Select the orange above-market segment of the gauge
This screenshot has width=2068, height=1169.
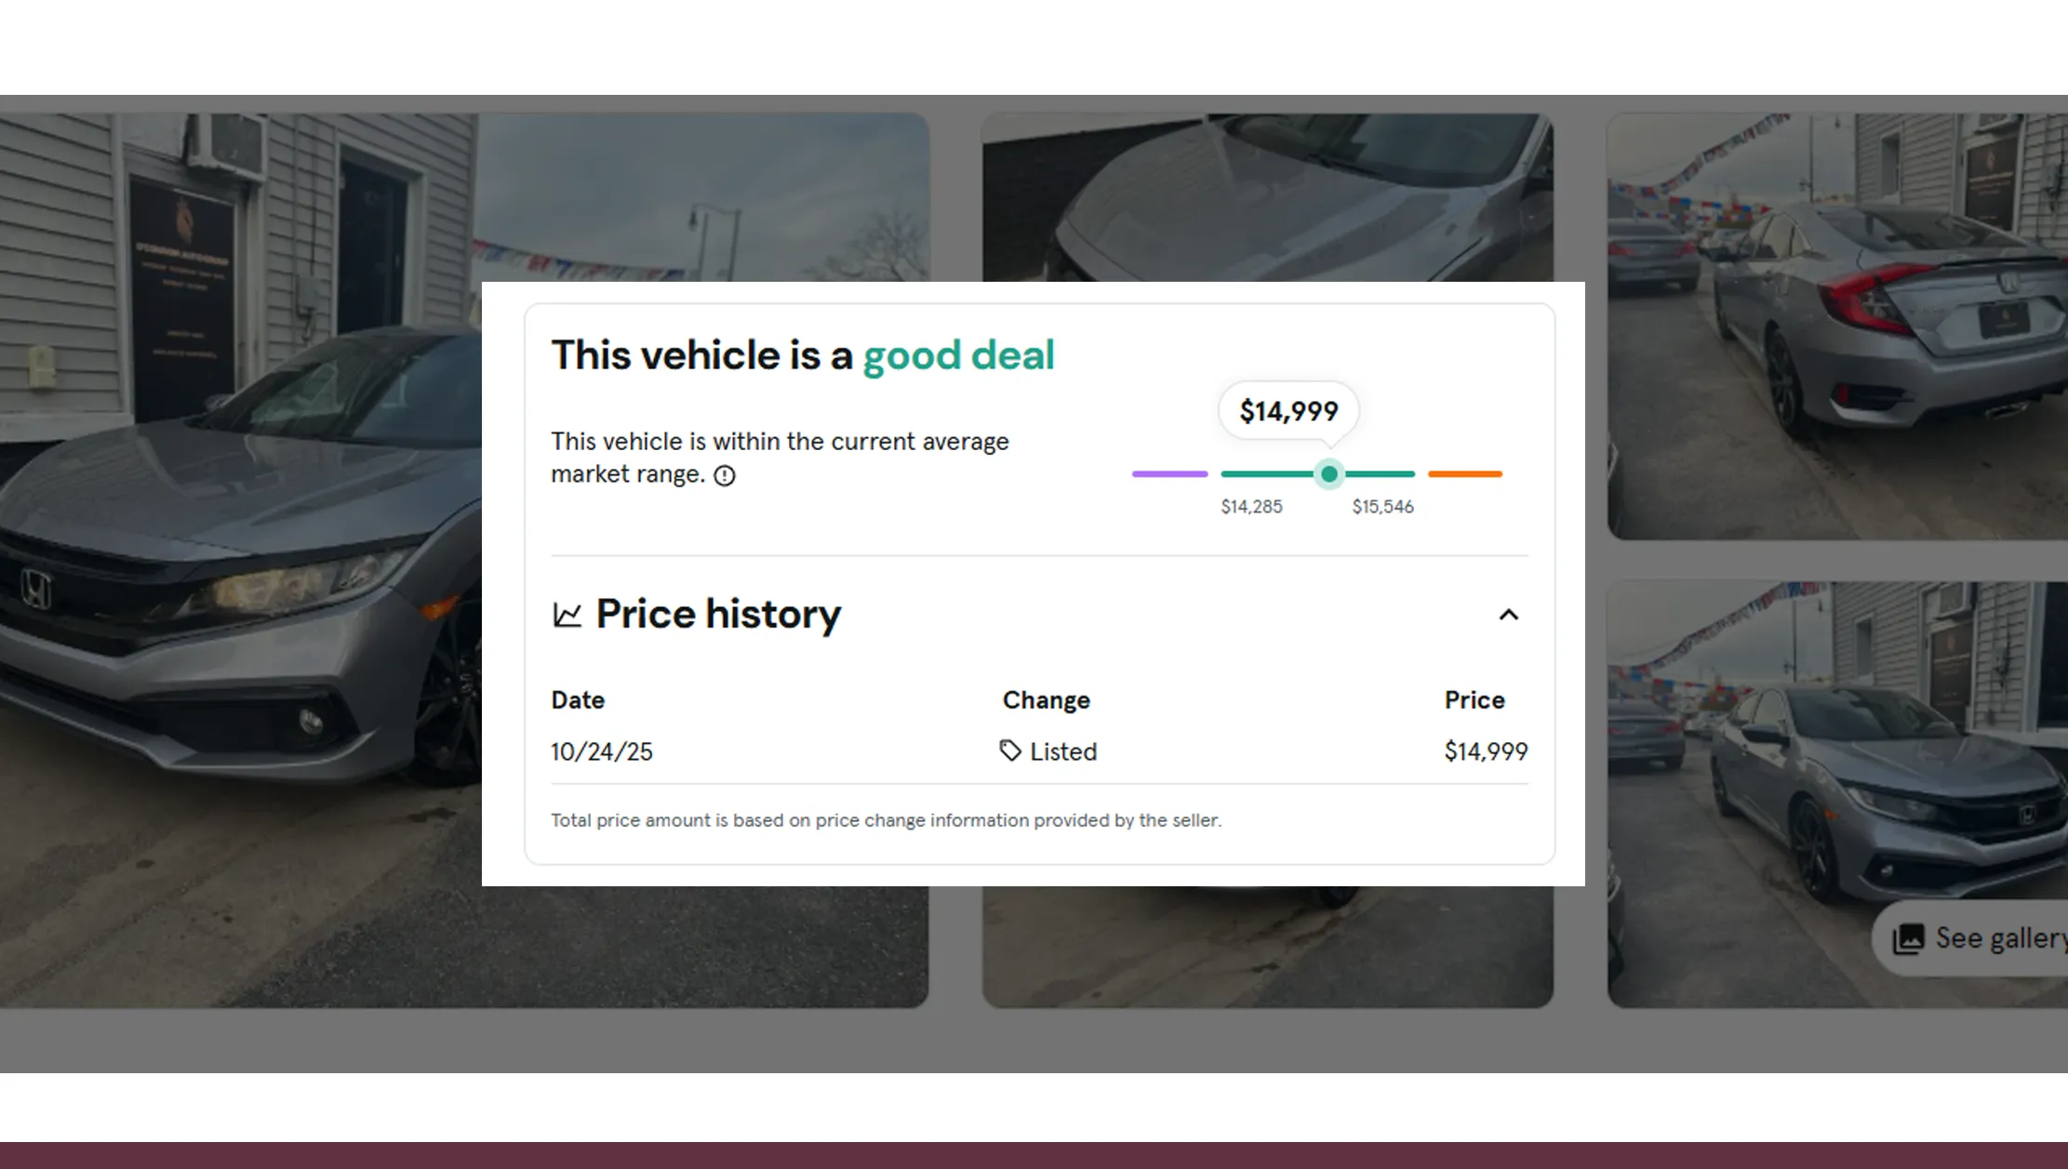[x=1464, y=474]
